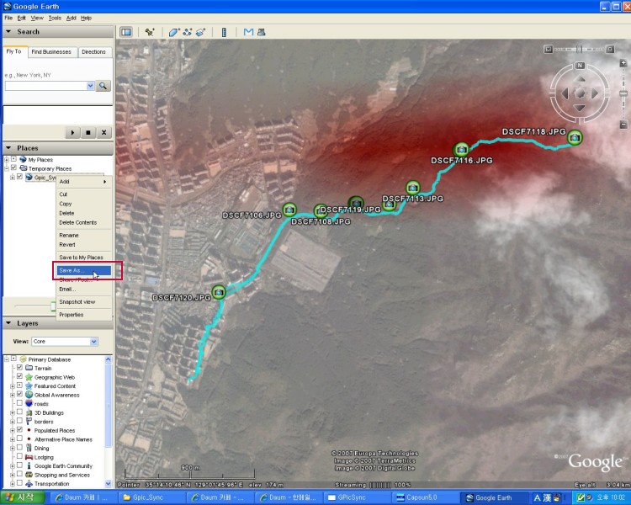This screenshot has width=631, height=505.
Task: Click the Add Polygon toolbar icon
Action: coord(173,32)
